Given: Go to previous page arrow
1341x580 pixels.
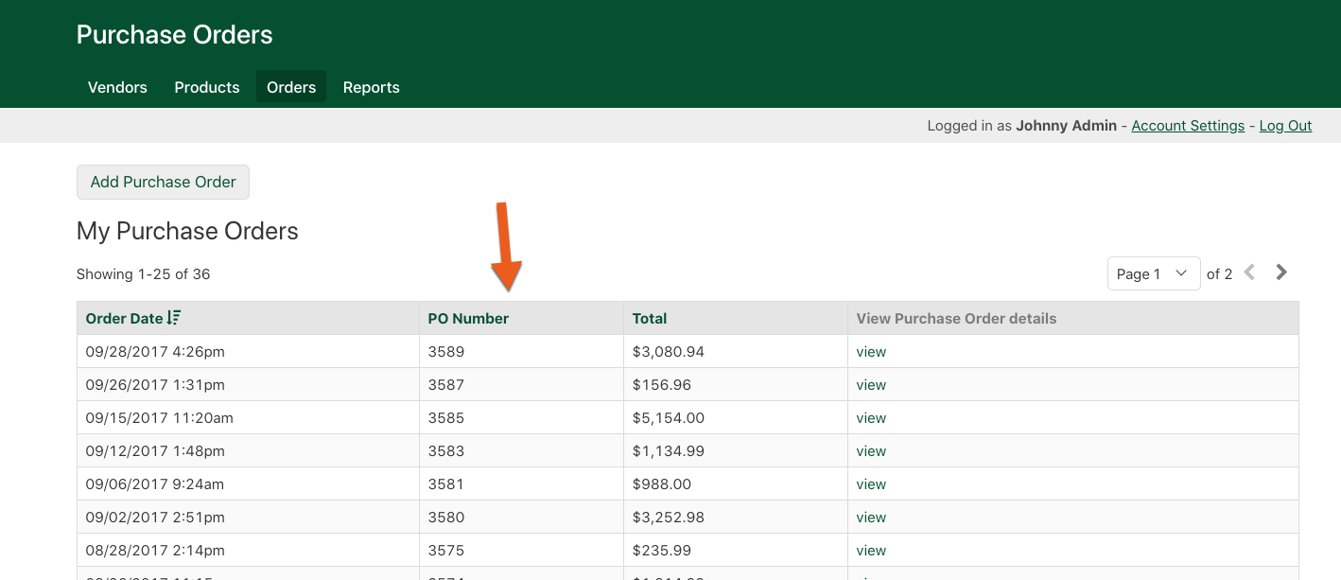Looking at the screenshot, I should pyautogui.click(x=1249, y=272).
